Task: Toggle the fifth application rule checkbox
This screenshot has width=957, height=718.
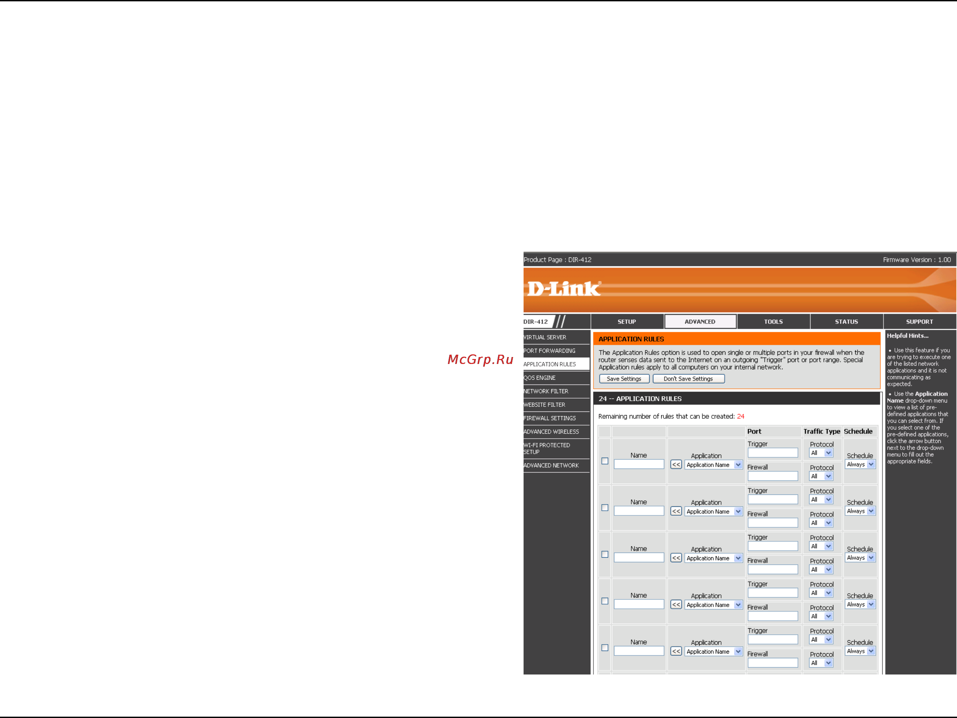Action: (605, 648)
